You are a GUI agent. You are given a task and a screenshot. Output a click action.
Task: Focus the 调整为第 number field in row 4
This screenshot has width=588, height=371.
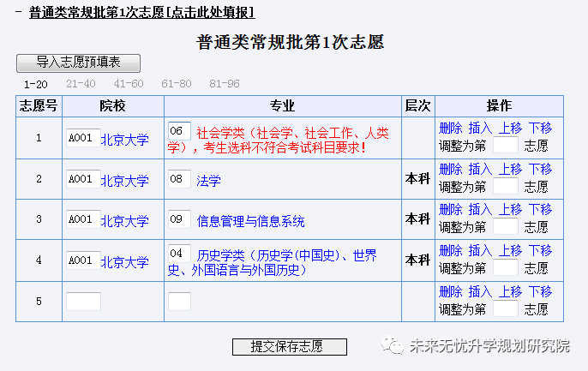(x=506, y=267)
